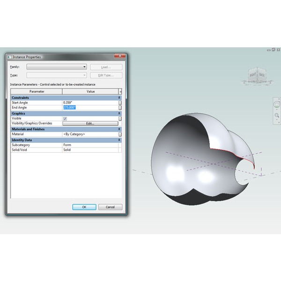
Task: Open the steering wheel navigation tool
Action: tap(276, 104)
